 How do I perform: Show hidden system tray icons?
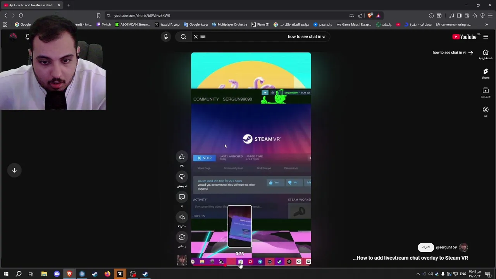[x=418, y=274]
